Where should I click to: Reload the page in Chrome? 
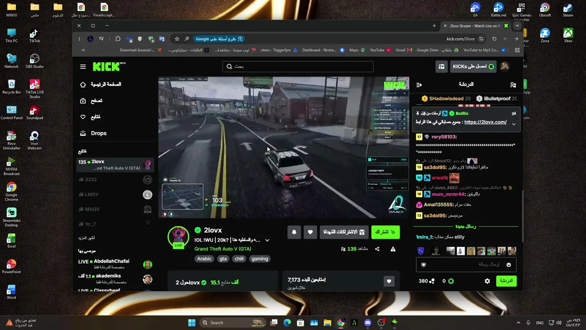tap(494, 39)
